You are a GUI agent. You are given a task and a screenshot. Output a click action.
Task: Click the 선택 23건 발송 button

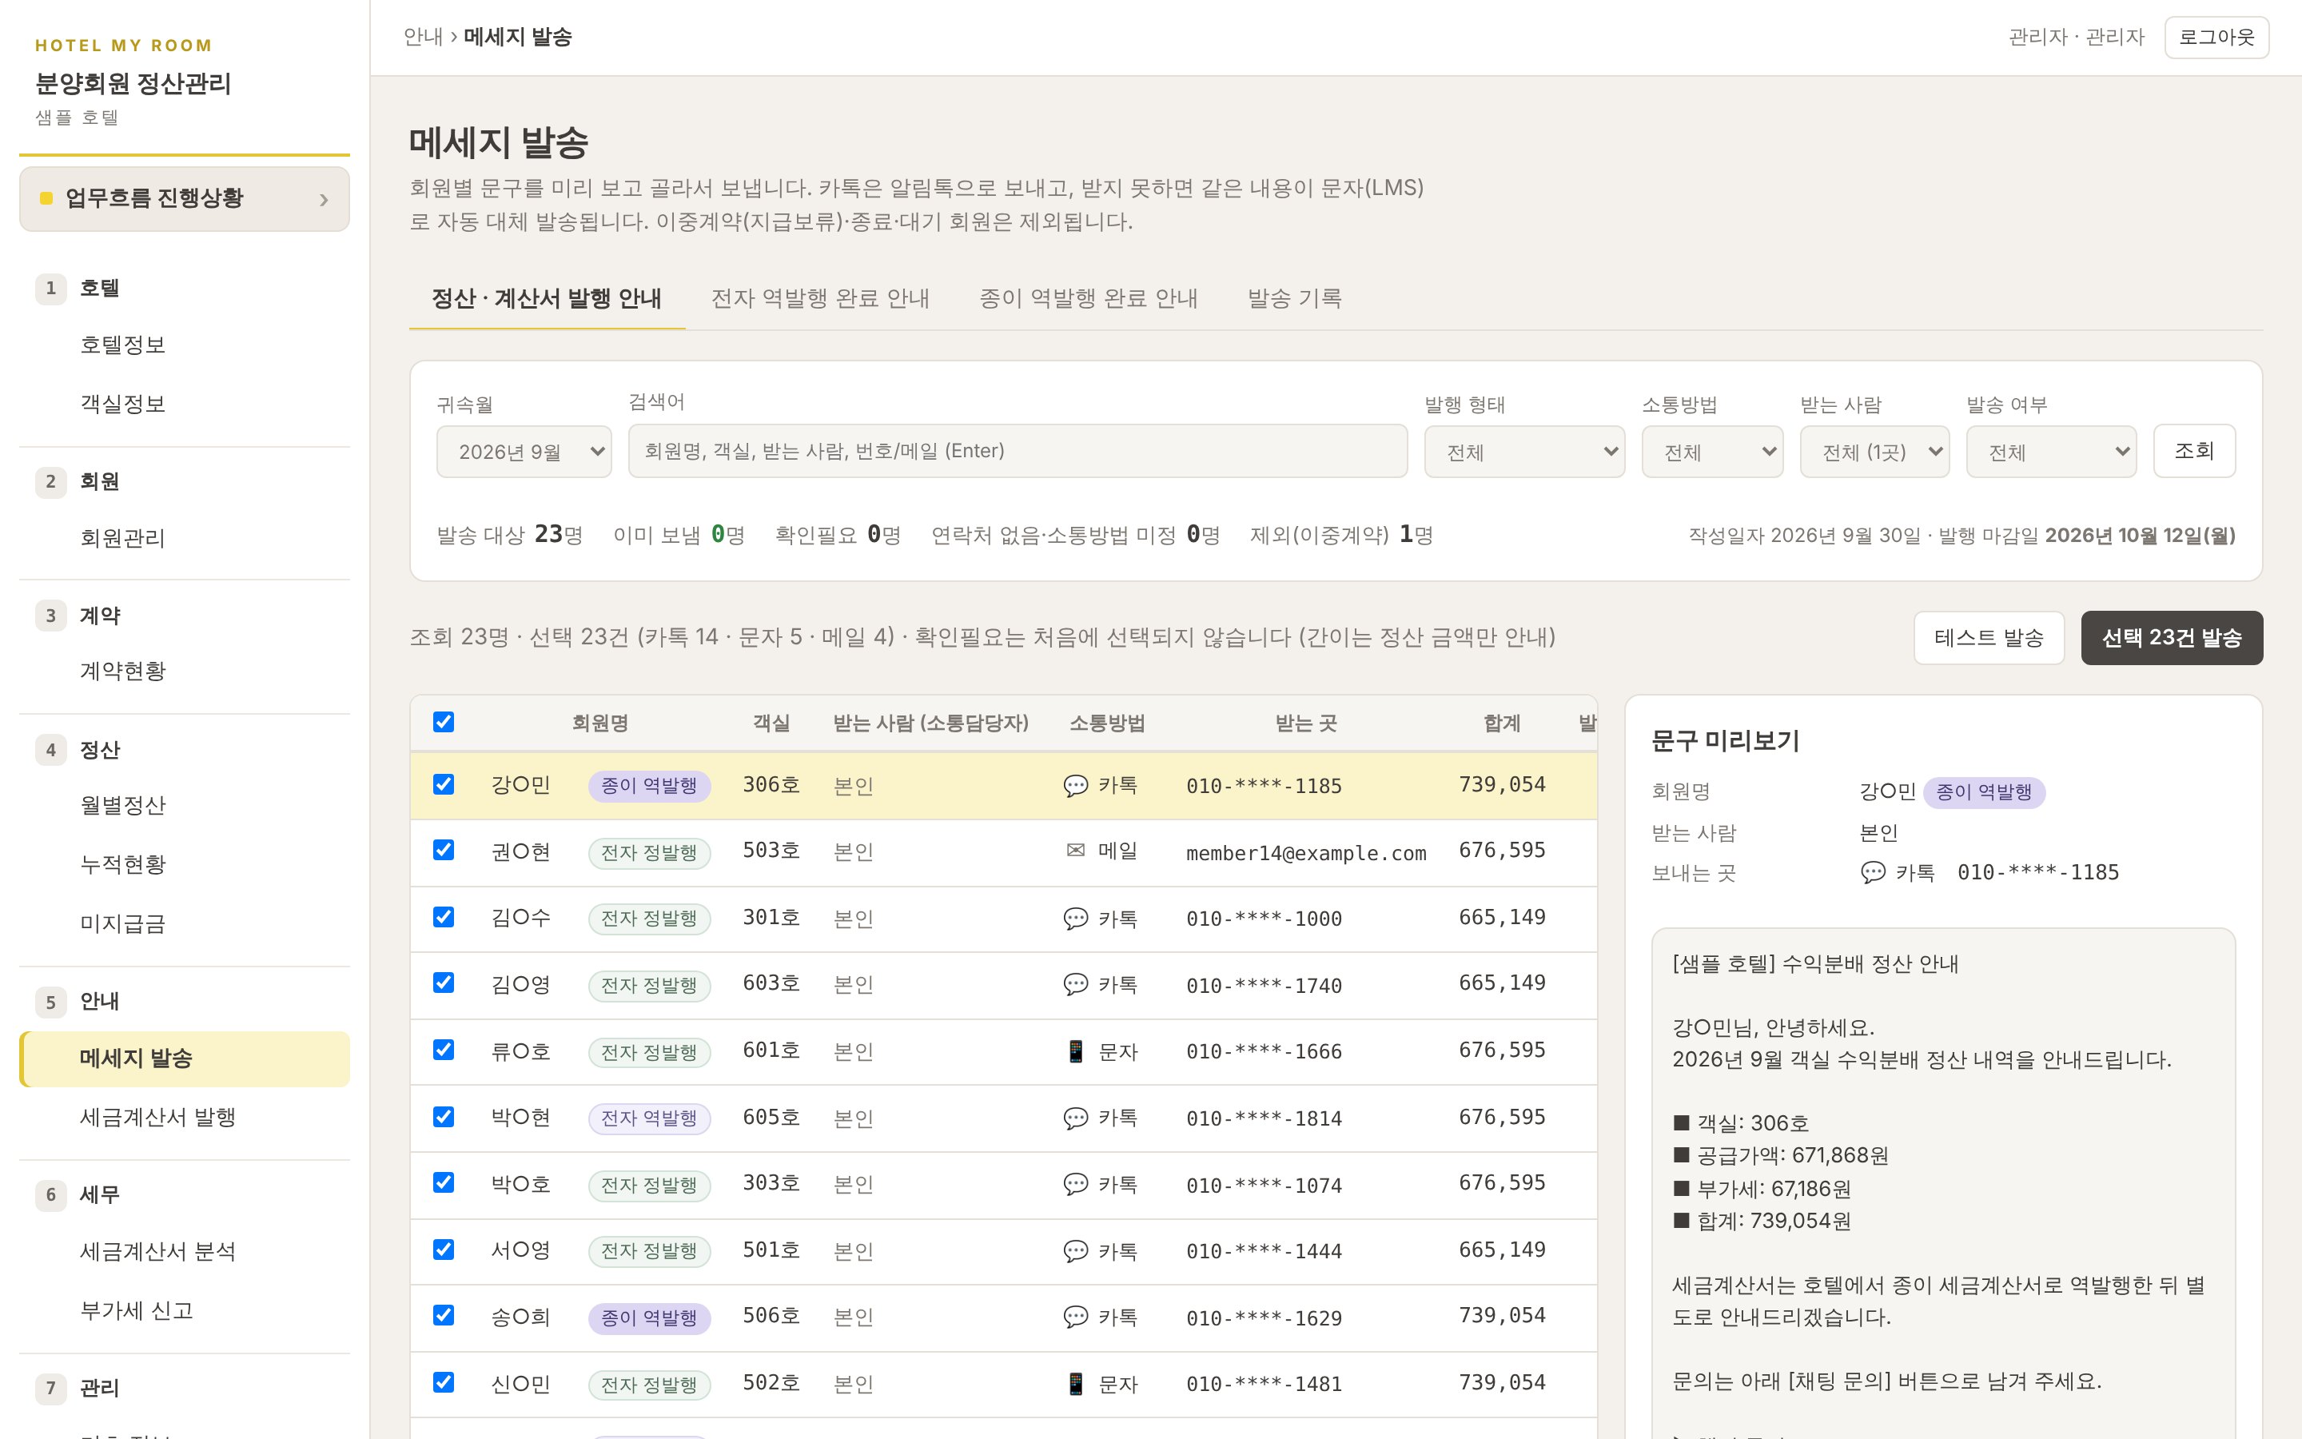click(x=2171, y=638)
